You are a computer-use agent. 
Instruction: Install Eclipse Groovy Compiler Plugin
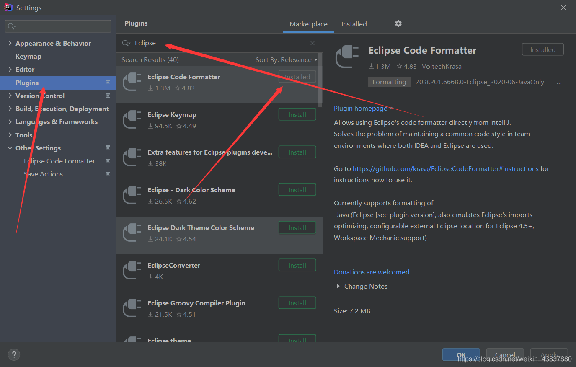(297, 303)
